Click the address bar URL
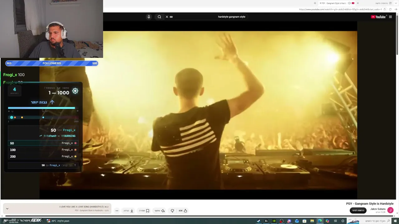The height and width of the screenshot is (224, 399). (x=340, y=9)
